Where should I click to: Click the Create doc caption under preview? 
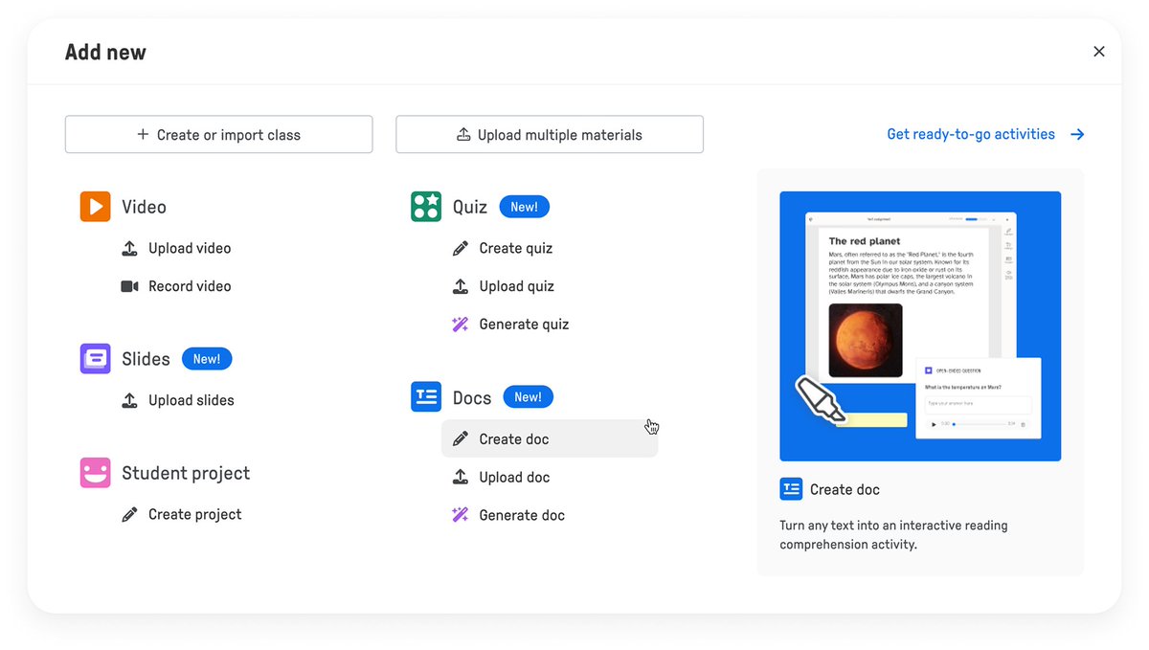(845, 489)
